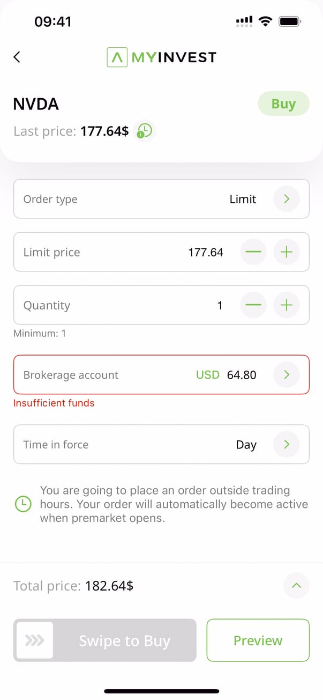323x700 pixels.
Task: Tap the Buy badge
Action: coord(283,104)
